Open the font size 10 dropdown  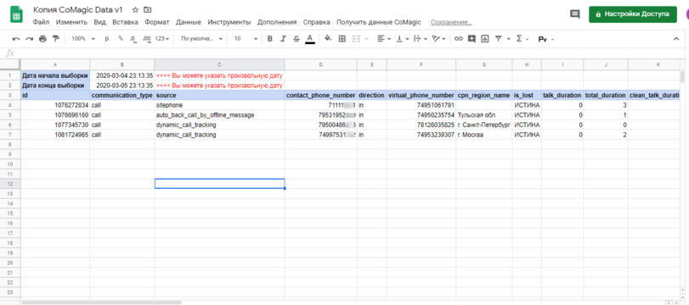[x=246, y=39]
